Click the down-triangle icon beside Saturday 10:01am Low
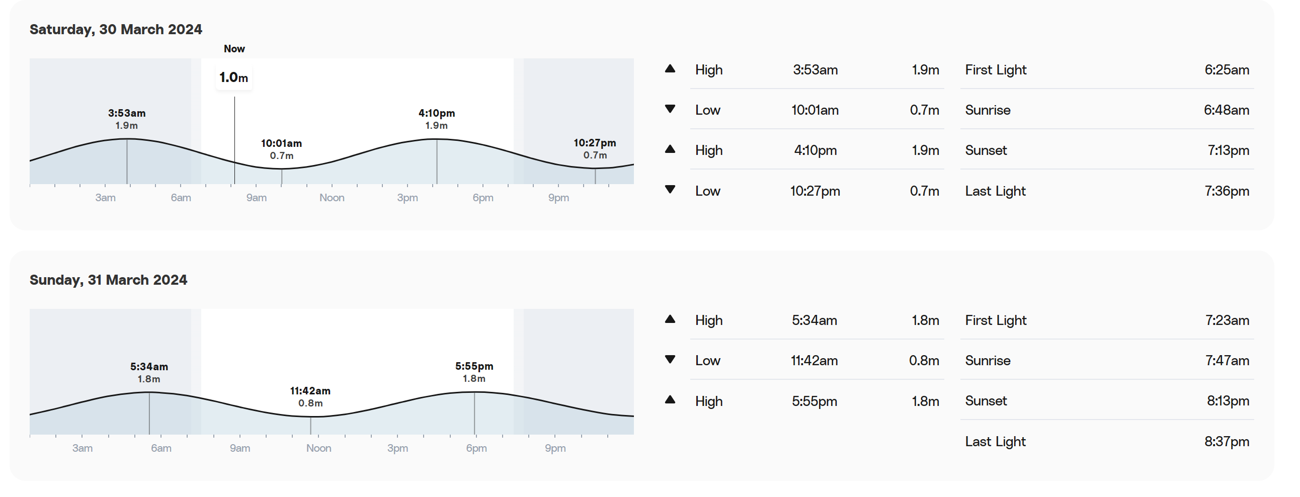The height and width of the screenshot is (497, 1300). (x=670, y=109)
